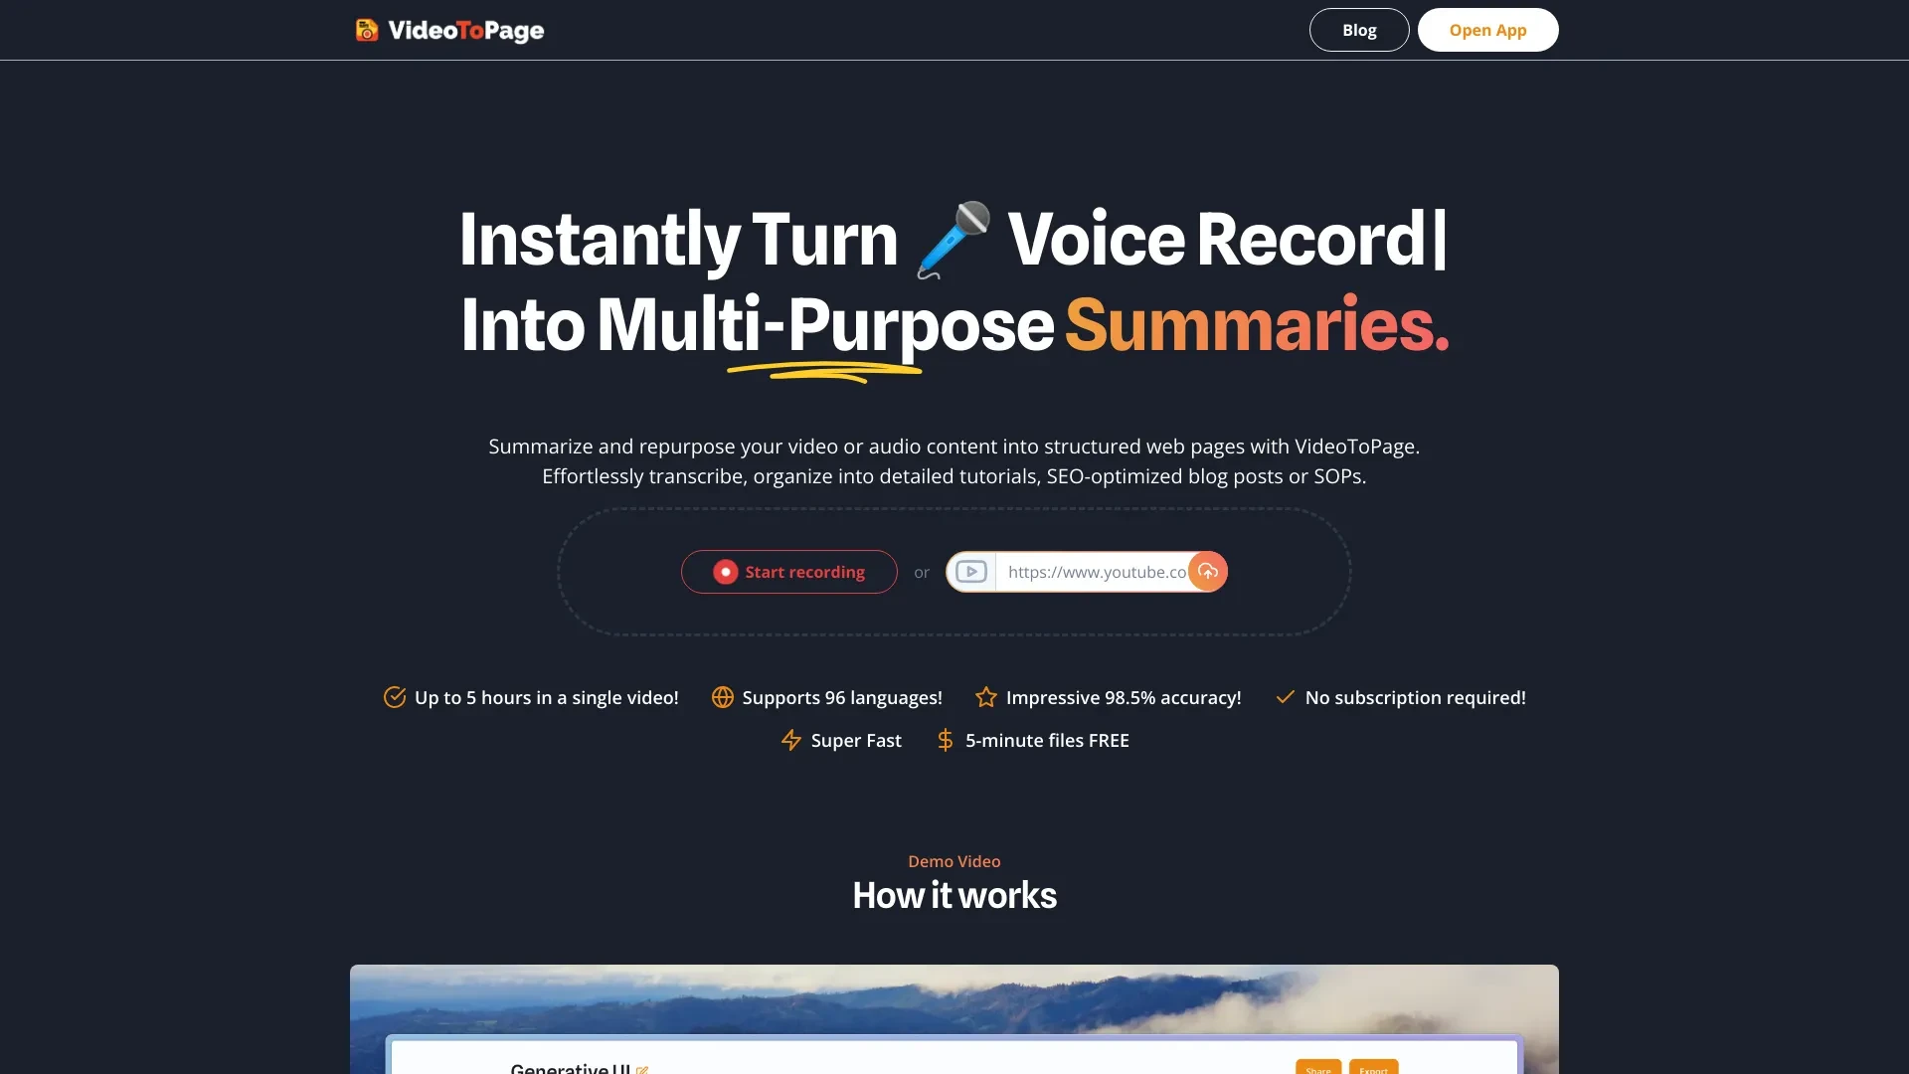Toggle the Open App button state

click(1486, 29)
